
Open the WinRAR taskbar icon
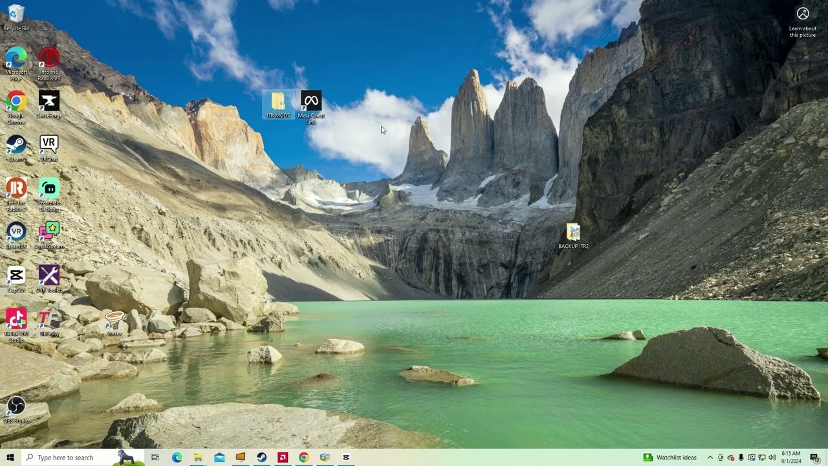point(325,458)
